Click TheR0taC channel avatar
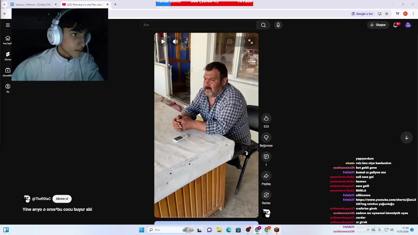 click(27, 199)
